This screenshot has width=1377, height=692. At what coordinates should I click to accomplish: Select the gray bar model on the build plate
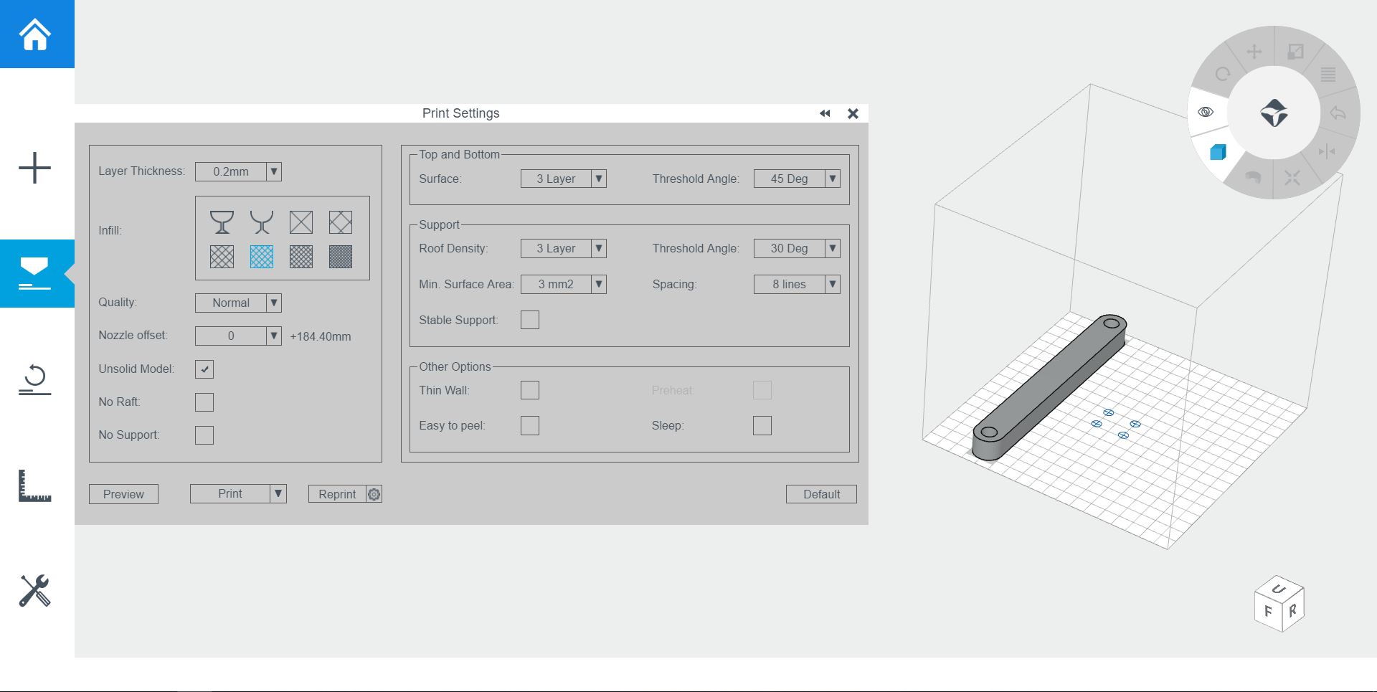1049,386
